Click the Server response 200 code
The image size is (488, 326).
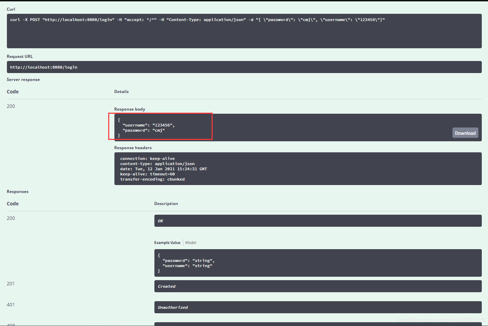(x=11, y=106)
